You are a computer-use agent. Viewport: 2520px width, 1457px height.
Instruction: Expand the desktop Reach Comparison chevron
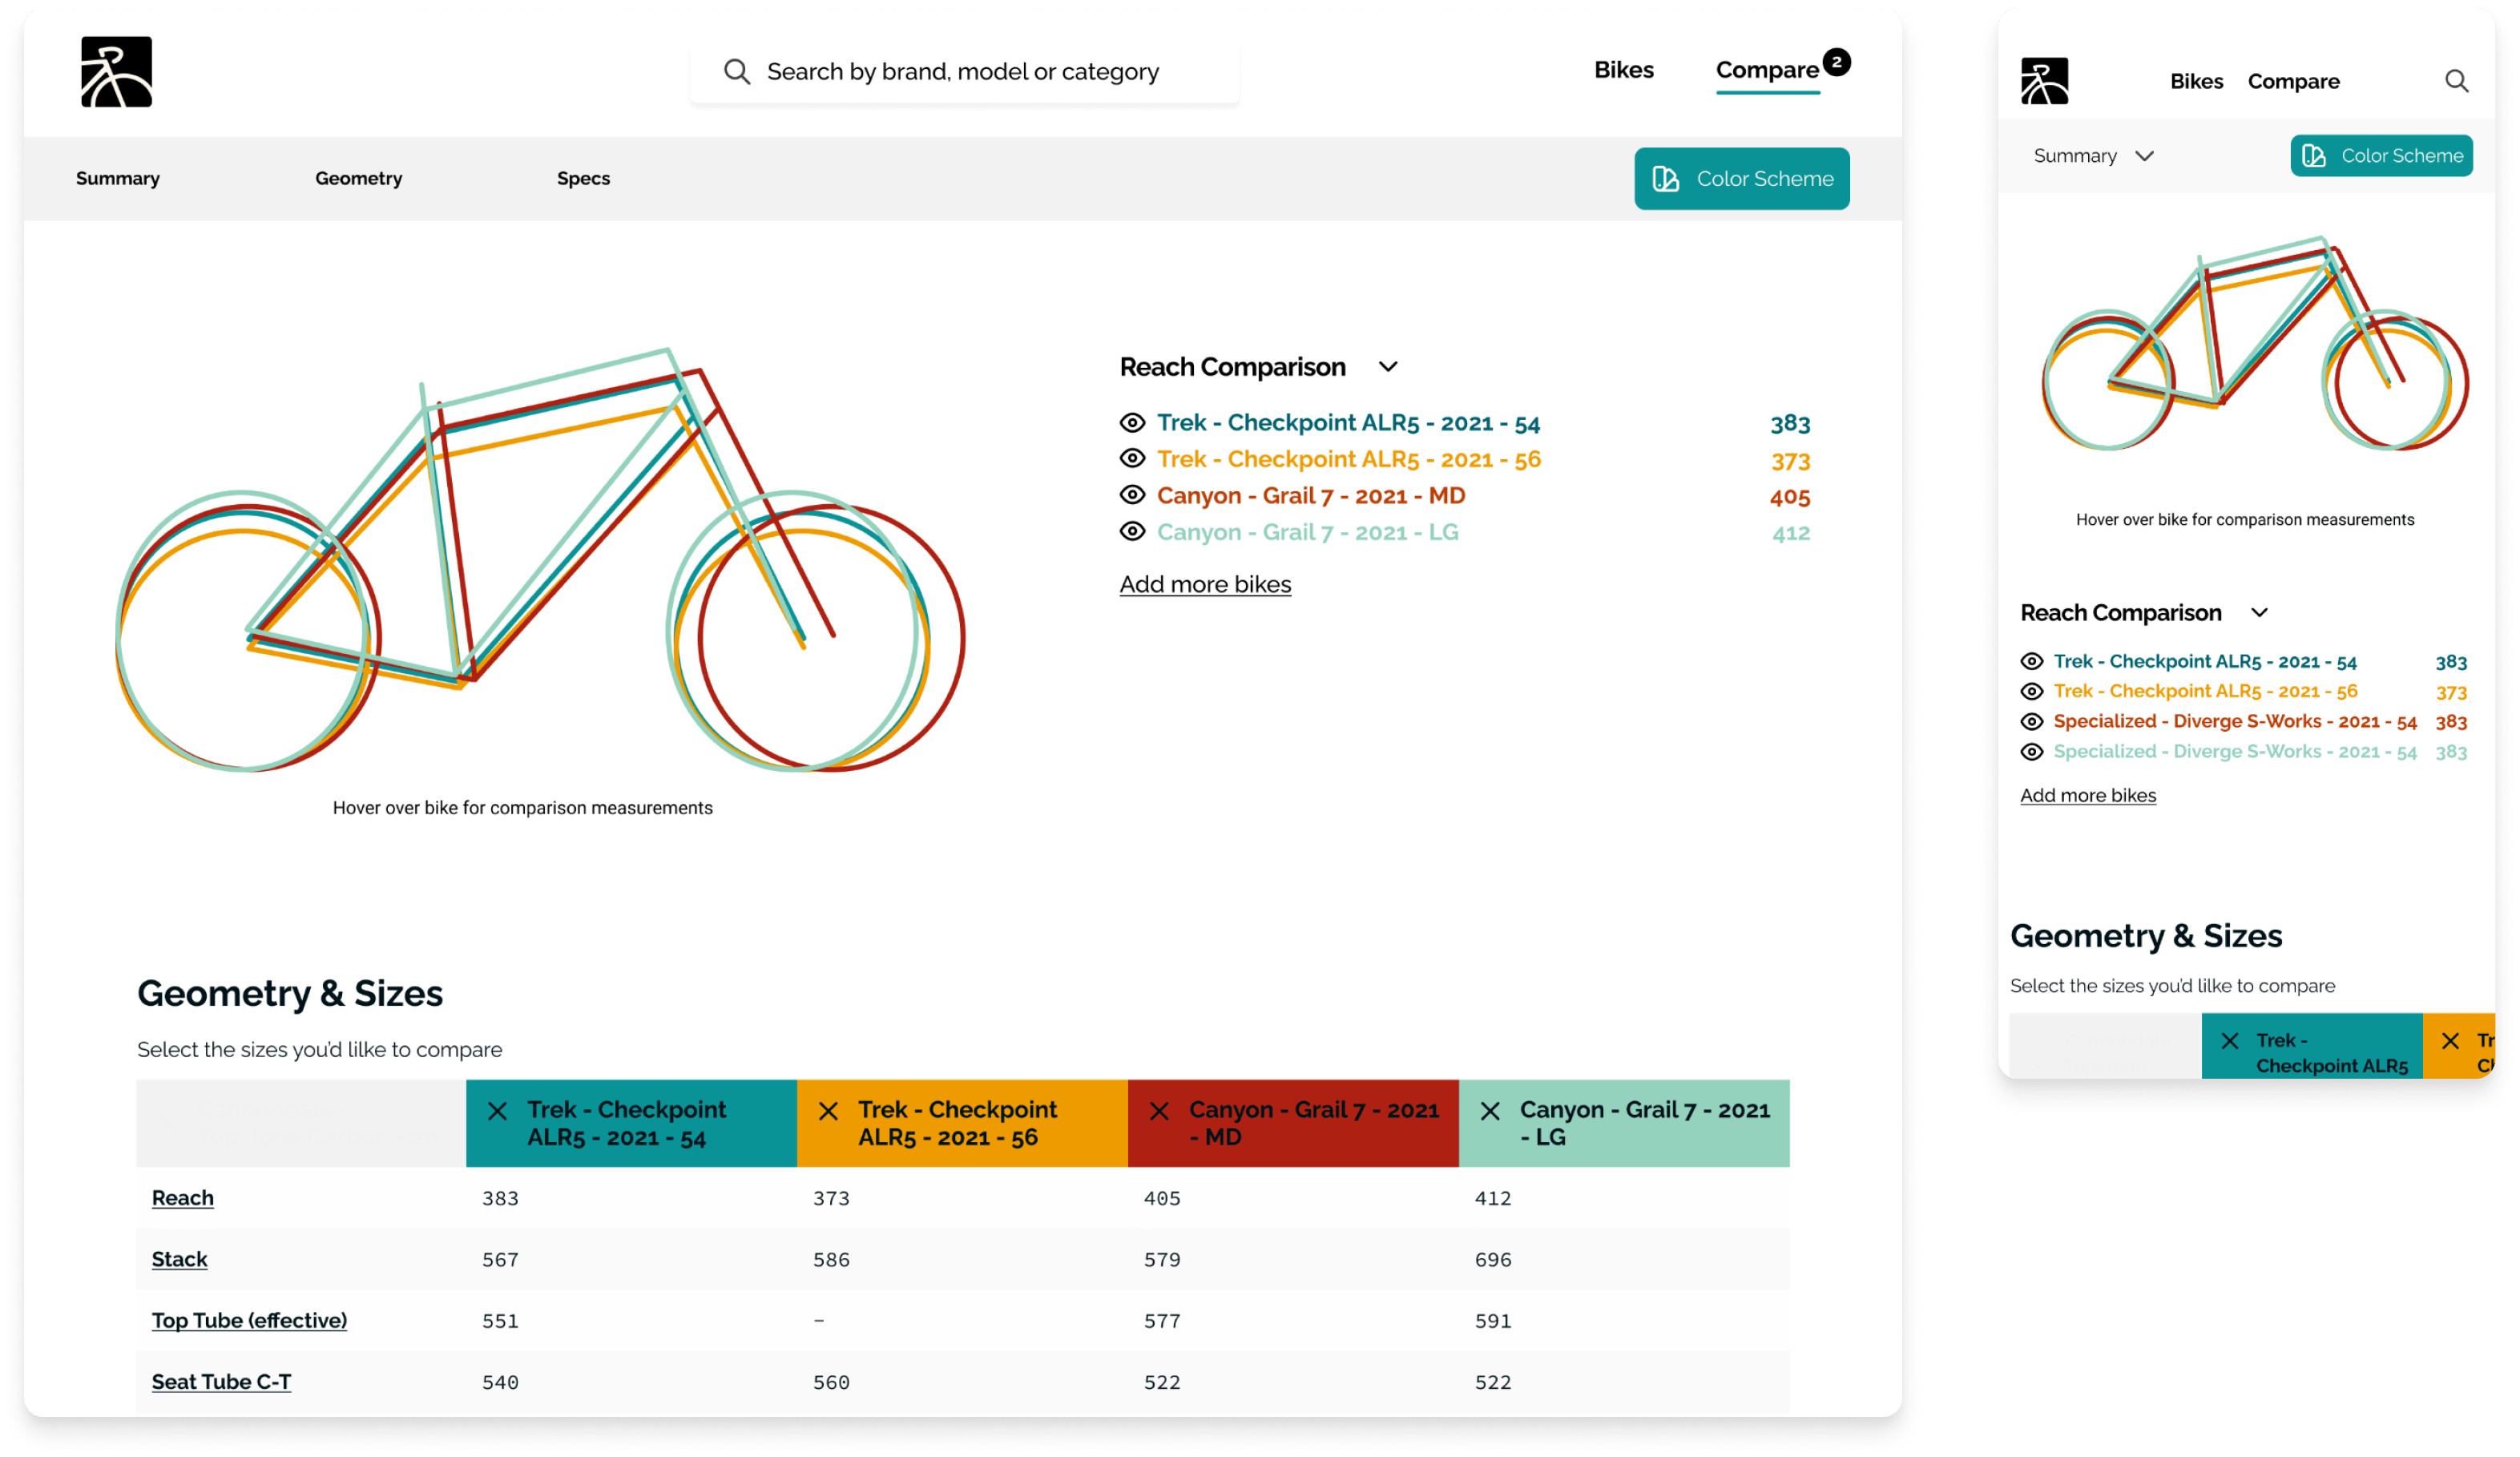pos(1388,367)
